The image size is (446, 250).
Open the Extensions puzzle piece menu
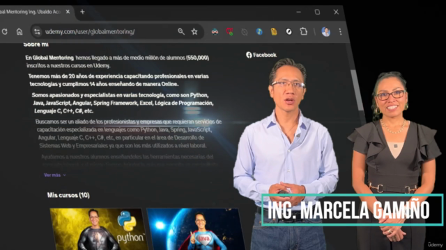[304, 31]
